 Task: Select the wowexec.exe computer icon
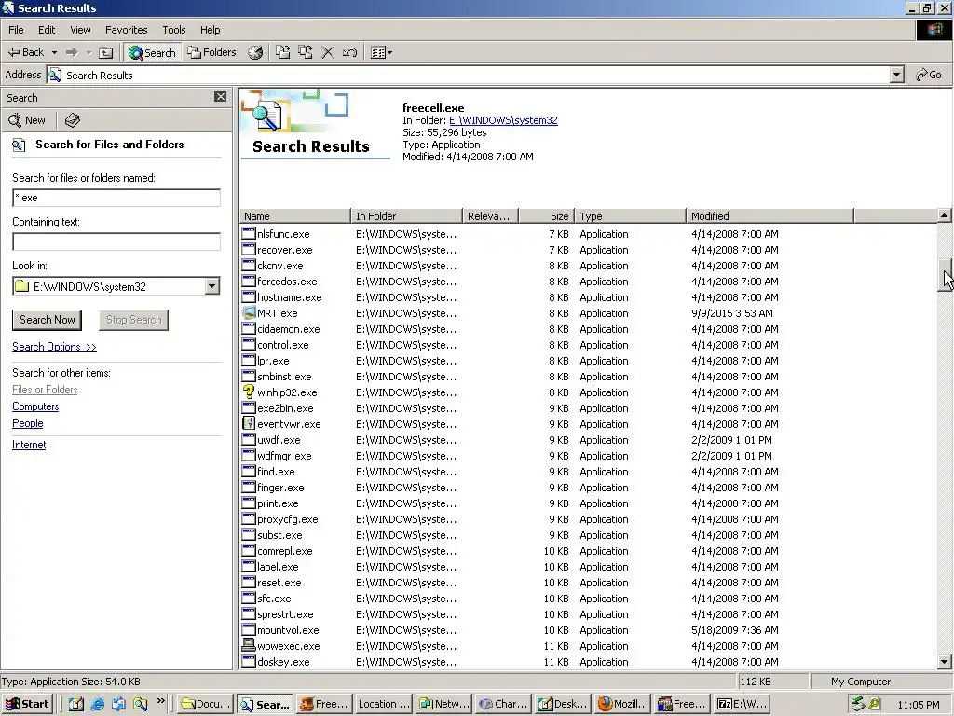point(248,645)
